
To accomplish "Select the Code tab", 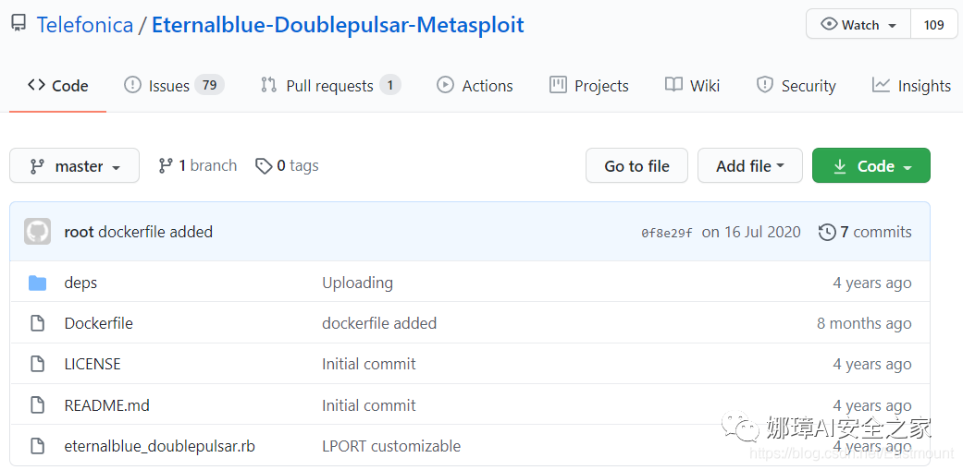I will 57,86.
